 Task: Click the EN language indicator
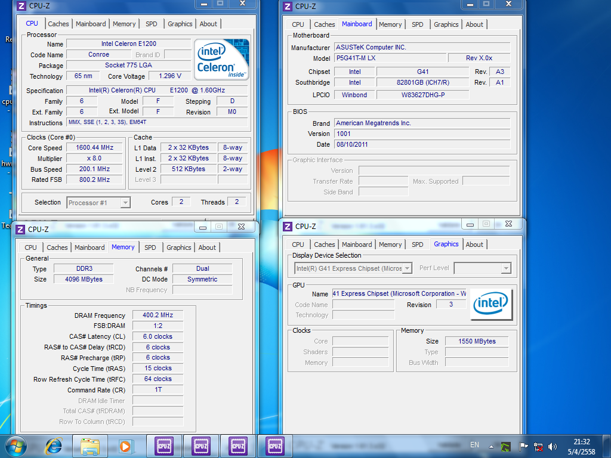[474, 445]
